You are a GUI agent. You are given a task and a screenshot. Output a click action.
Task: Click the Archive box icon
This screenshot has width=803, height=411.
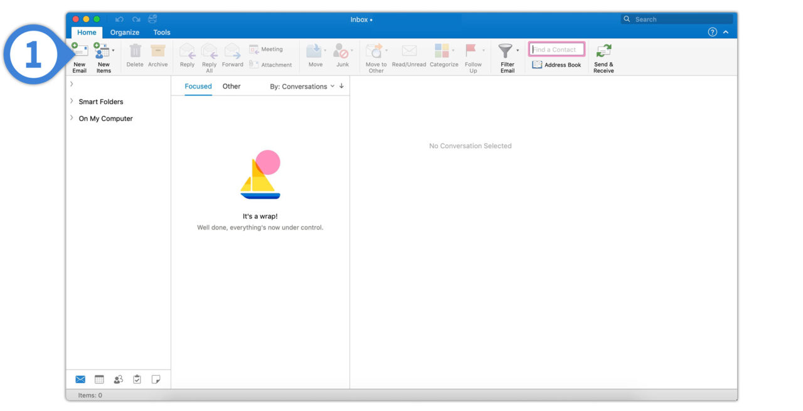point(158,51)
